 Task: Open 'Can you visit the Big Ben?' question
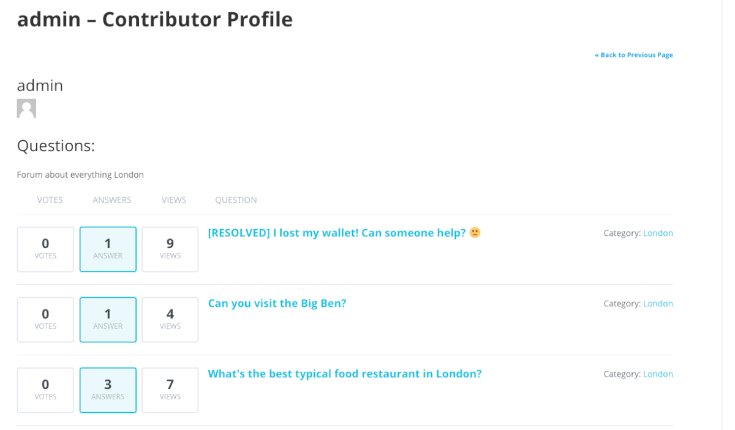pyautogui.click(x=277, y=303)
